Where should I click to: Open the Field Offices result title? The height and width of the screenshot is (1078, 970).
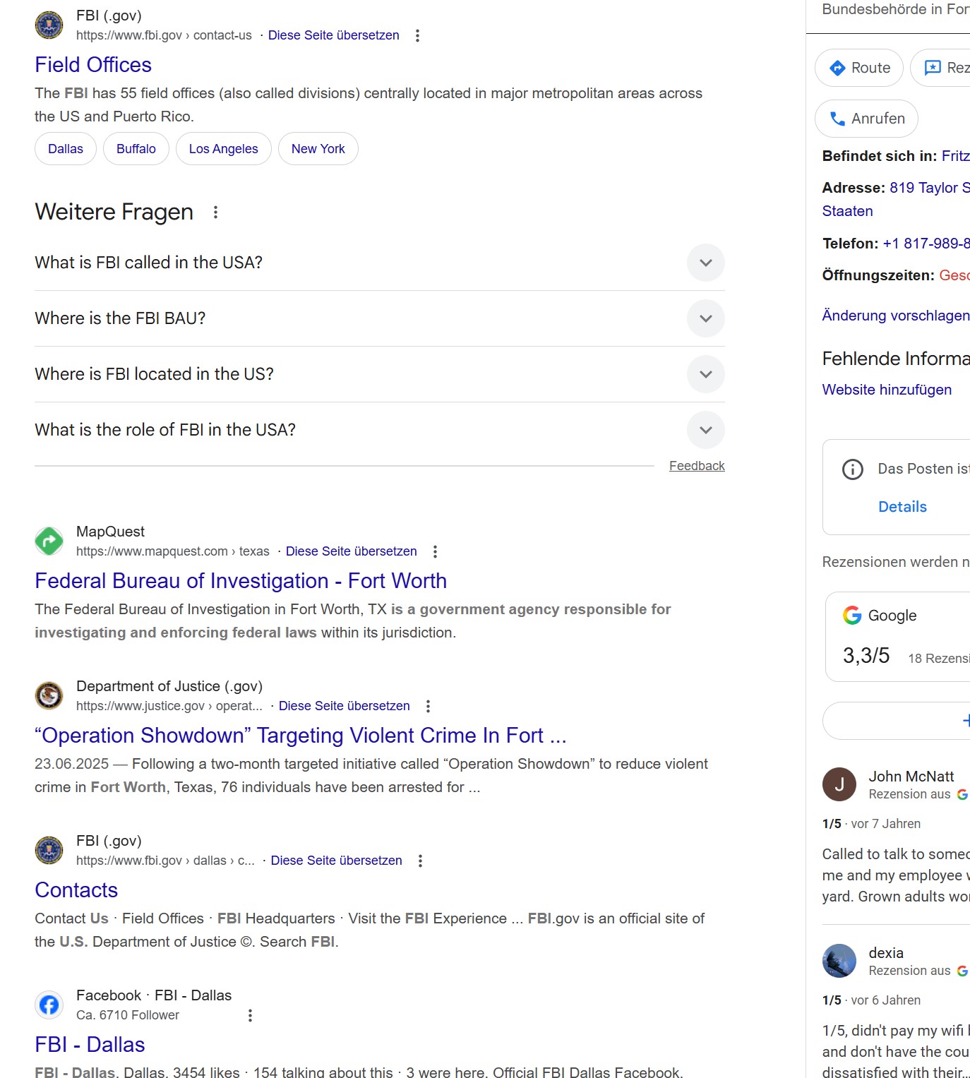pos(93,65)
